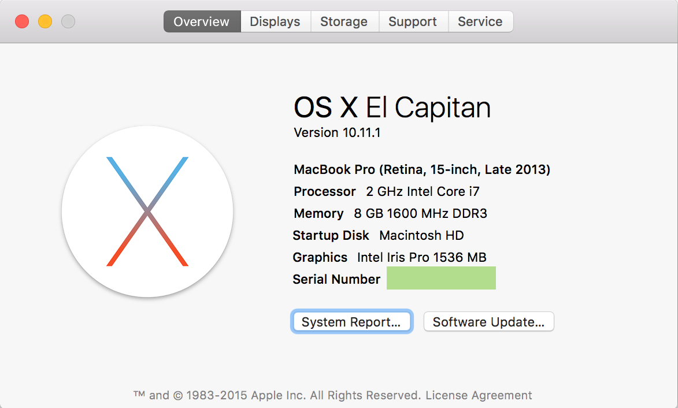The image size is (678, 408).
Task: Click the Graphics Intel Iris Pro line
Action: point(390,258)
